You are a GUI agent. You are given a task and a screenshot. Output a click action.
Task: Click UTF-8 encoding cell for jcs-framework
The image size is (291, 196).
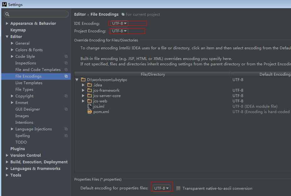(x=238, y=90)
